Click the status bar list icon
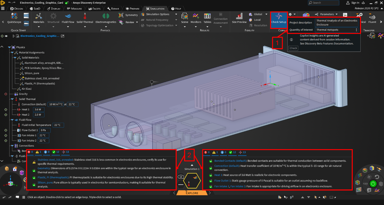Viewport: 384px width, 205px height. click(x=24, y=197)
